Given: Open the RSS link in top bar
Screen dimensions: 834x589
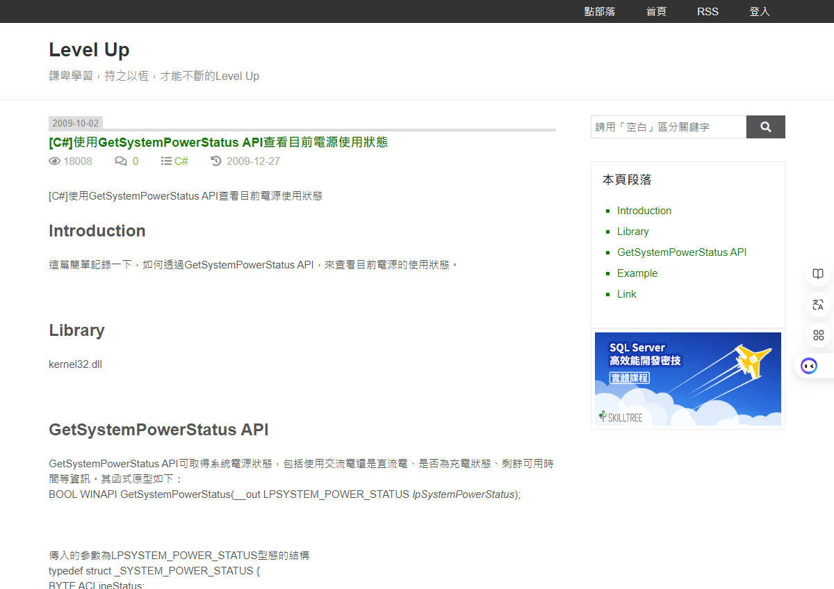Looking at the screenshot, I should click(708, 11).
